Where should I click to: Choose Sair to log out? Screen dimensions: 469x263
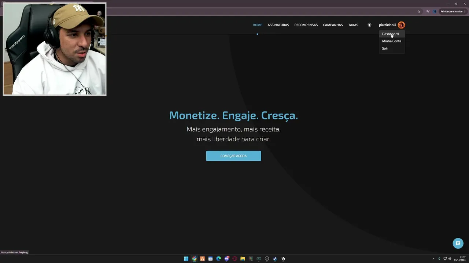coord(392,48)
